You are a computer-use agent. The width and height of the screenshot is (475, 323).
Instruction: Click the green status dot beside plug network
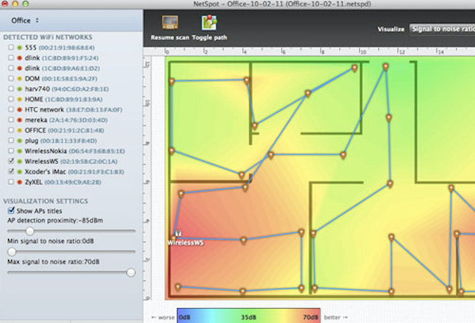tap(19, 141)
